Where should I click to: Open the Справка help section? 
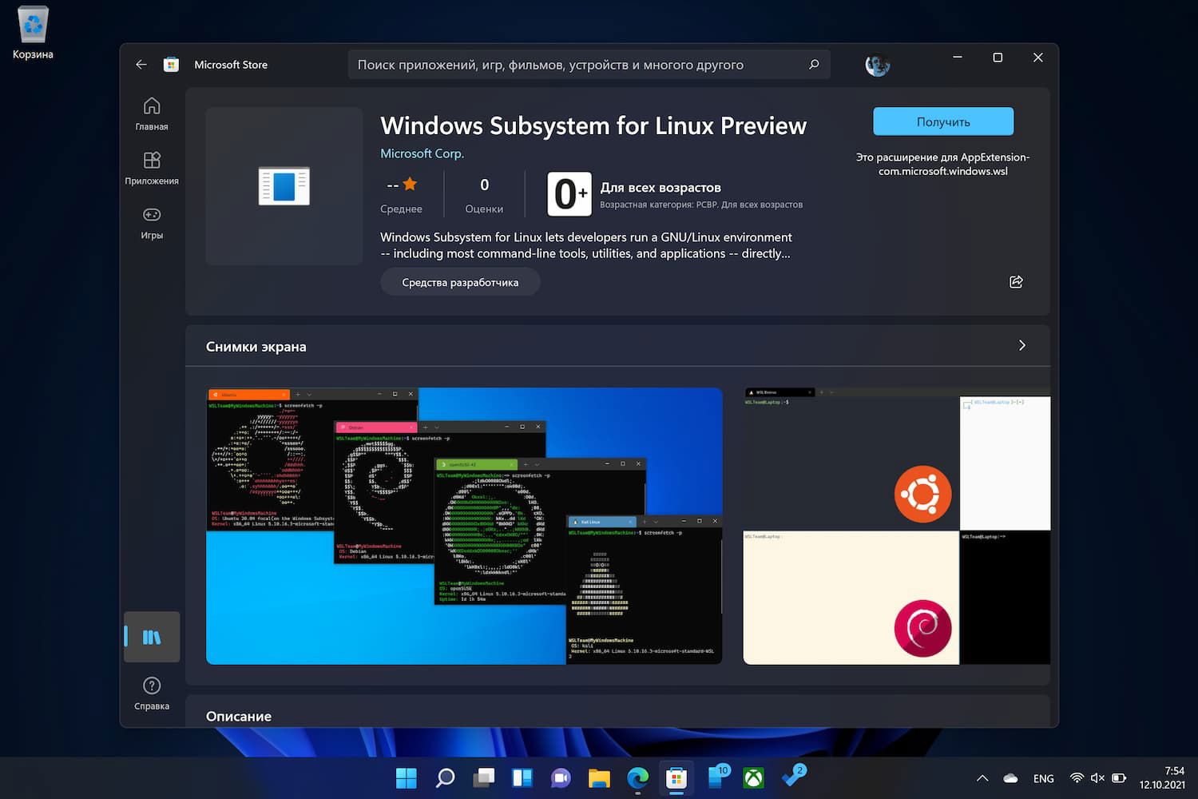(152, 694)
